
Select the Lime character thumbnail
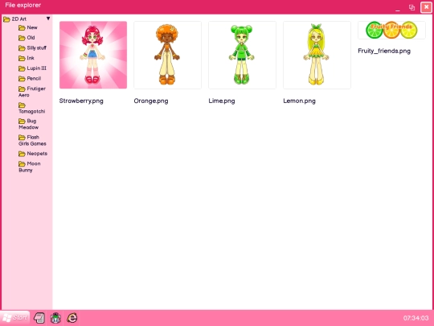(x=242, y=55)
